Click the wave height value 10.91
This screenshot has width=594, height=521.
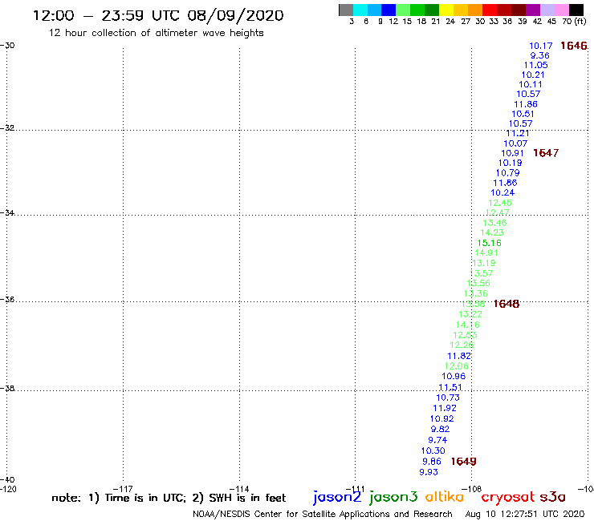(512, 153)
